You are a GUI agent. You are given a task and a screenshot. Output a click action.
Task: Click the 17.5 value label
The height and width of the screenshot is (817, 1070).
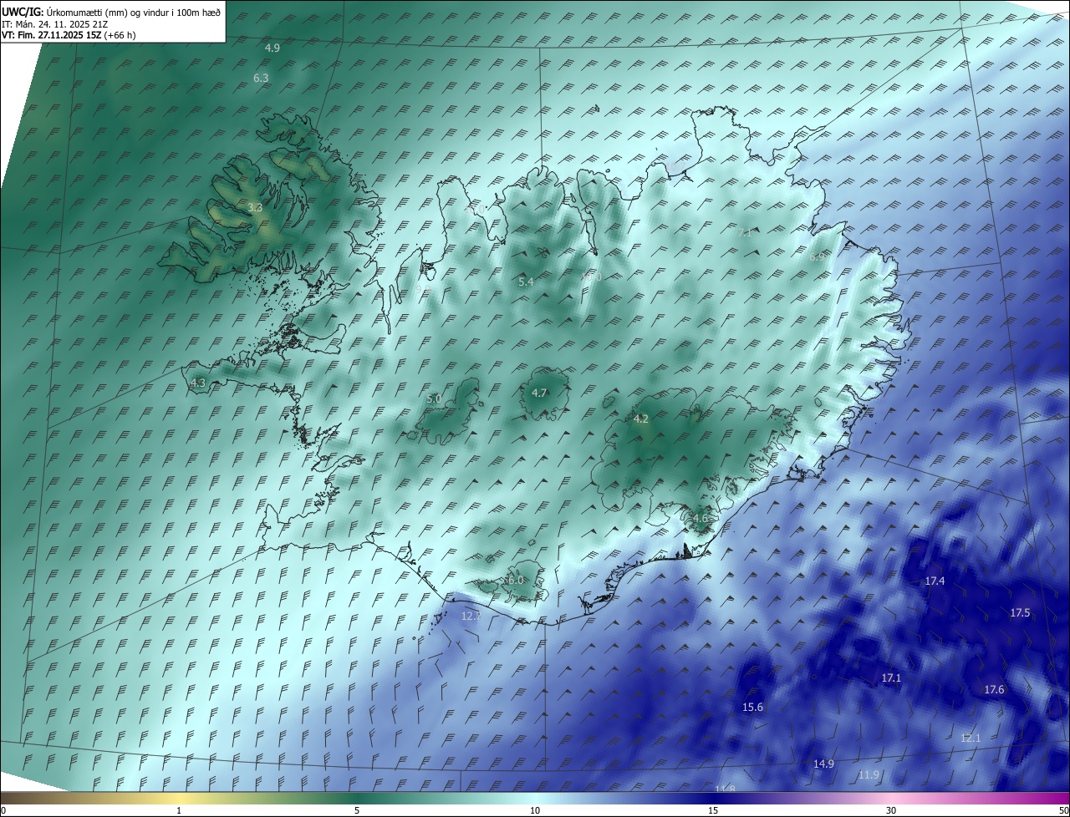pos(1020,613)
